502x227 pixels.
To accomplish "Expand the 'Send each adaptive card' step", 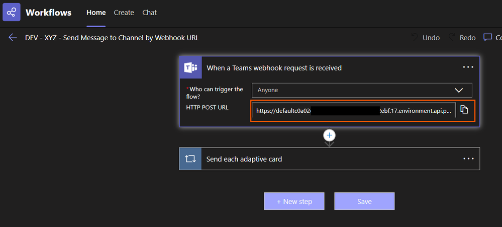I will click(330, 159).
